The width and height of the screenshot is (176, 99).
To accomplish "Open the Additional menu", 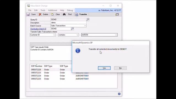I will click(x=53, y=10).
